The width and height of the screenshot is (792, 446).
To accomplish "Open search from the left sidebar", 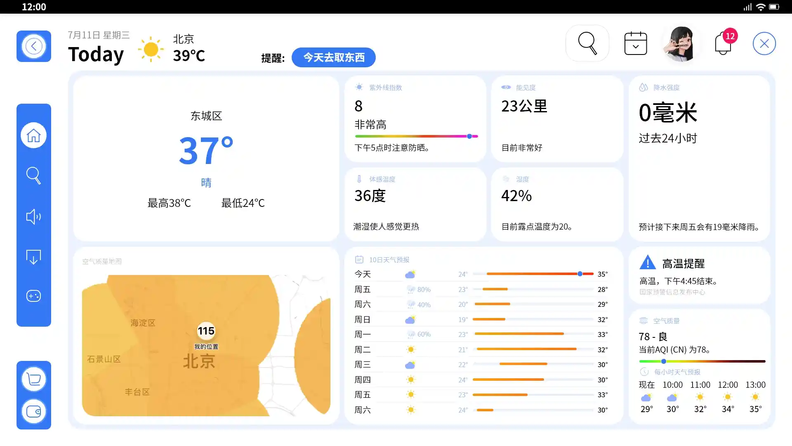I will pyautogui.click(x=33, y=176).
